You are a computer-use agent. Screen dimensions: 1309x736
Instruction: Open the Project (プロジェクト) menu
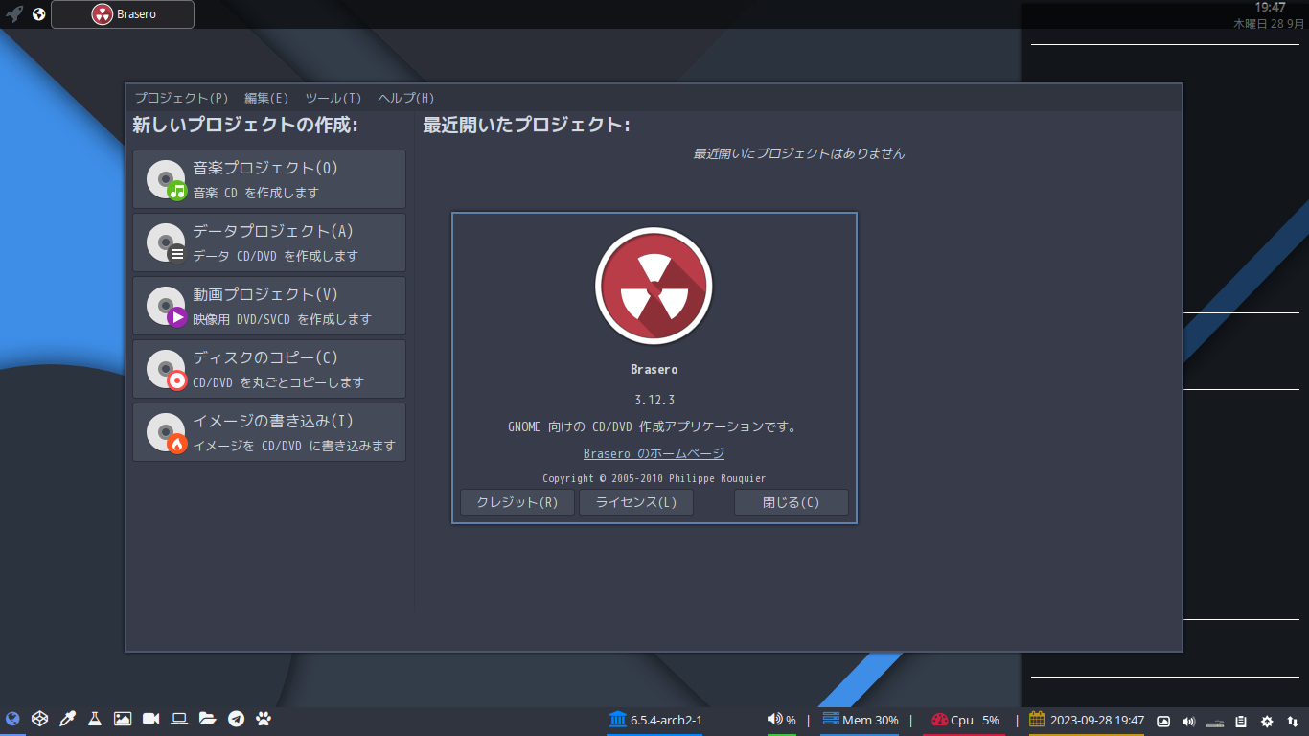point(181,98)
